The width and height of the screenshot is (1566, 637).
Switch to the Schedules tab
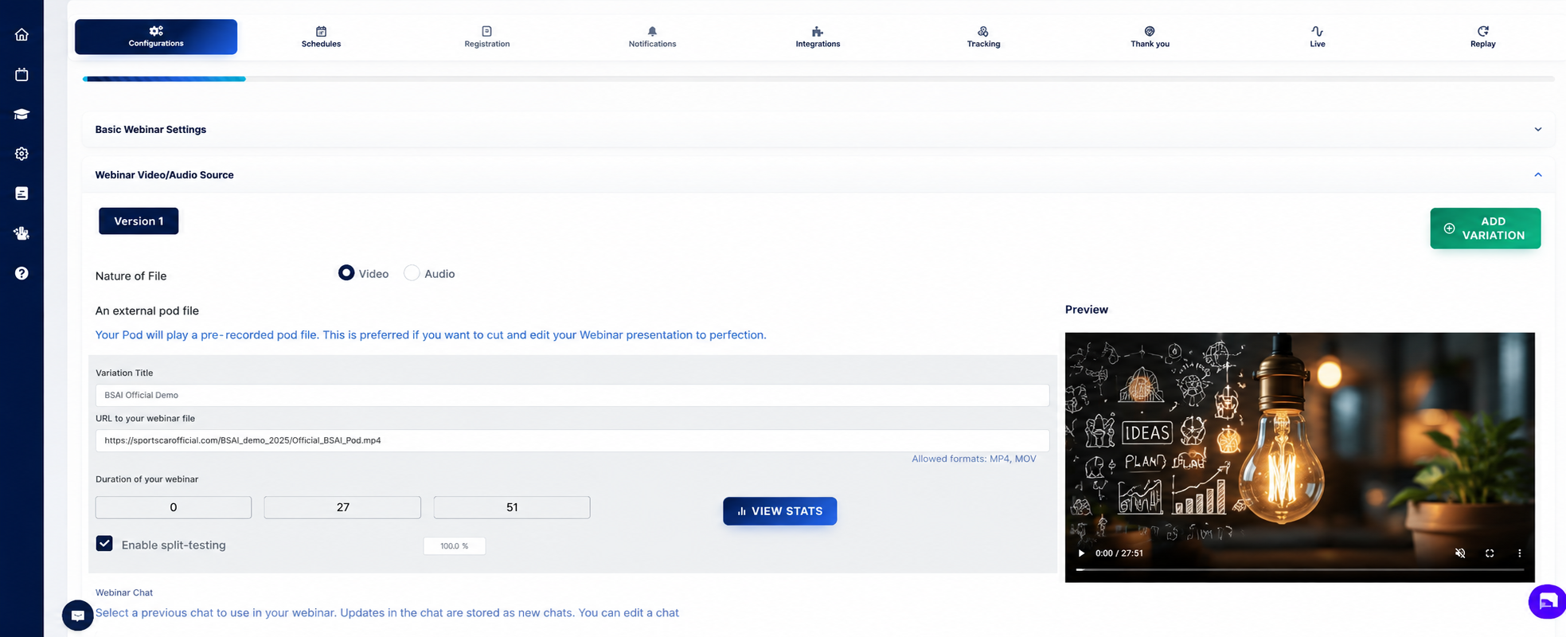coord(321,37)
